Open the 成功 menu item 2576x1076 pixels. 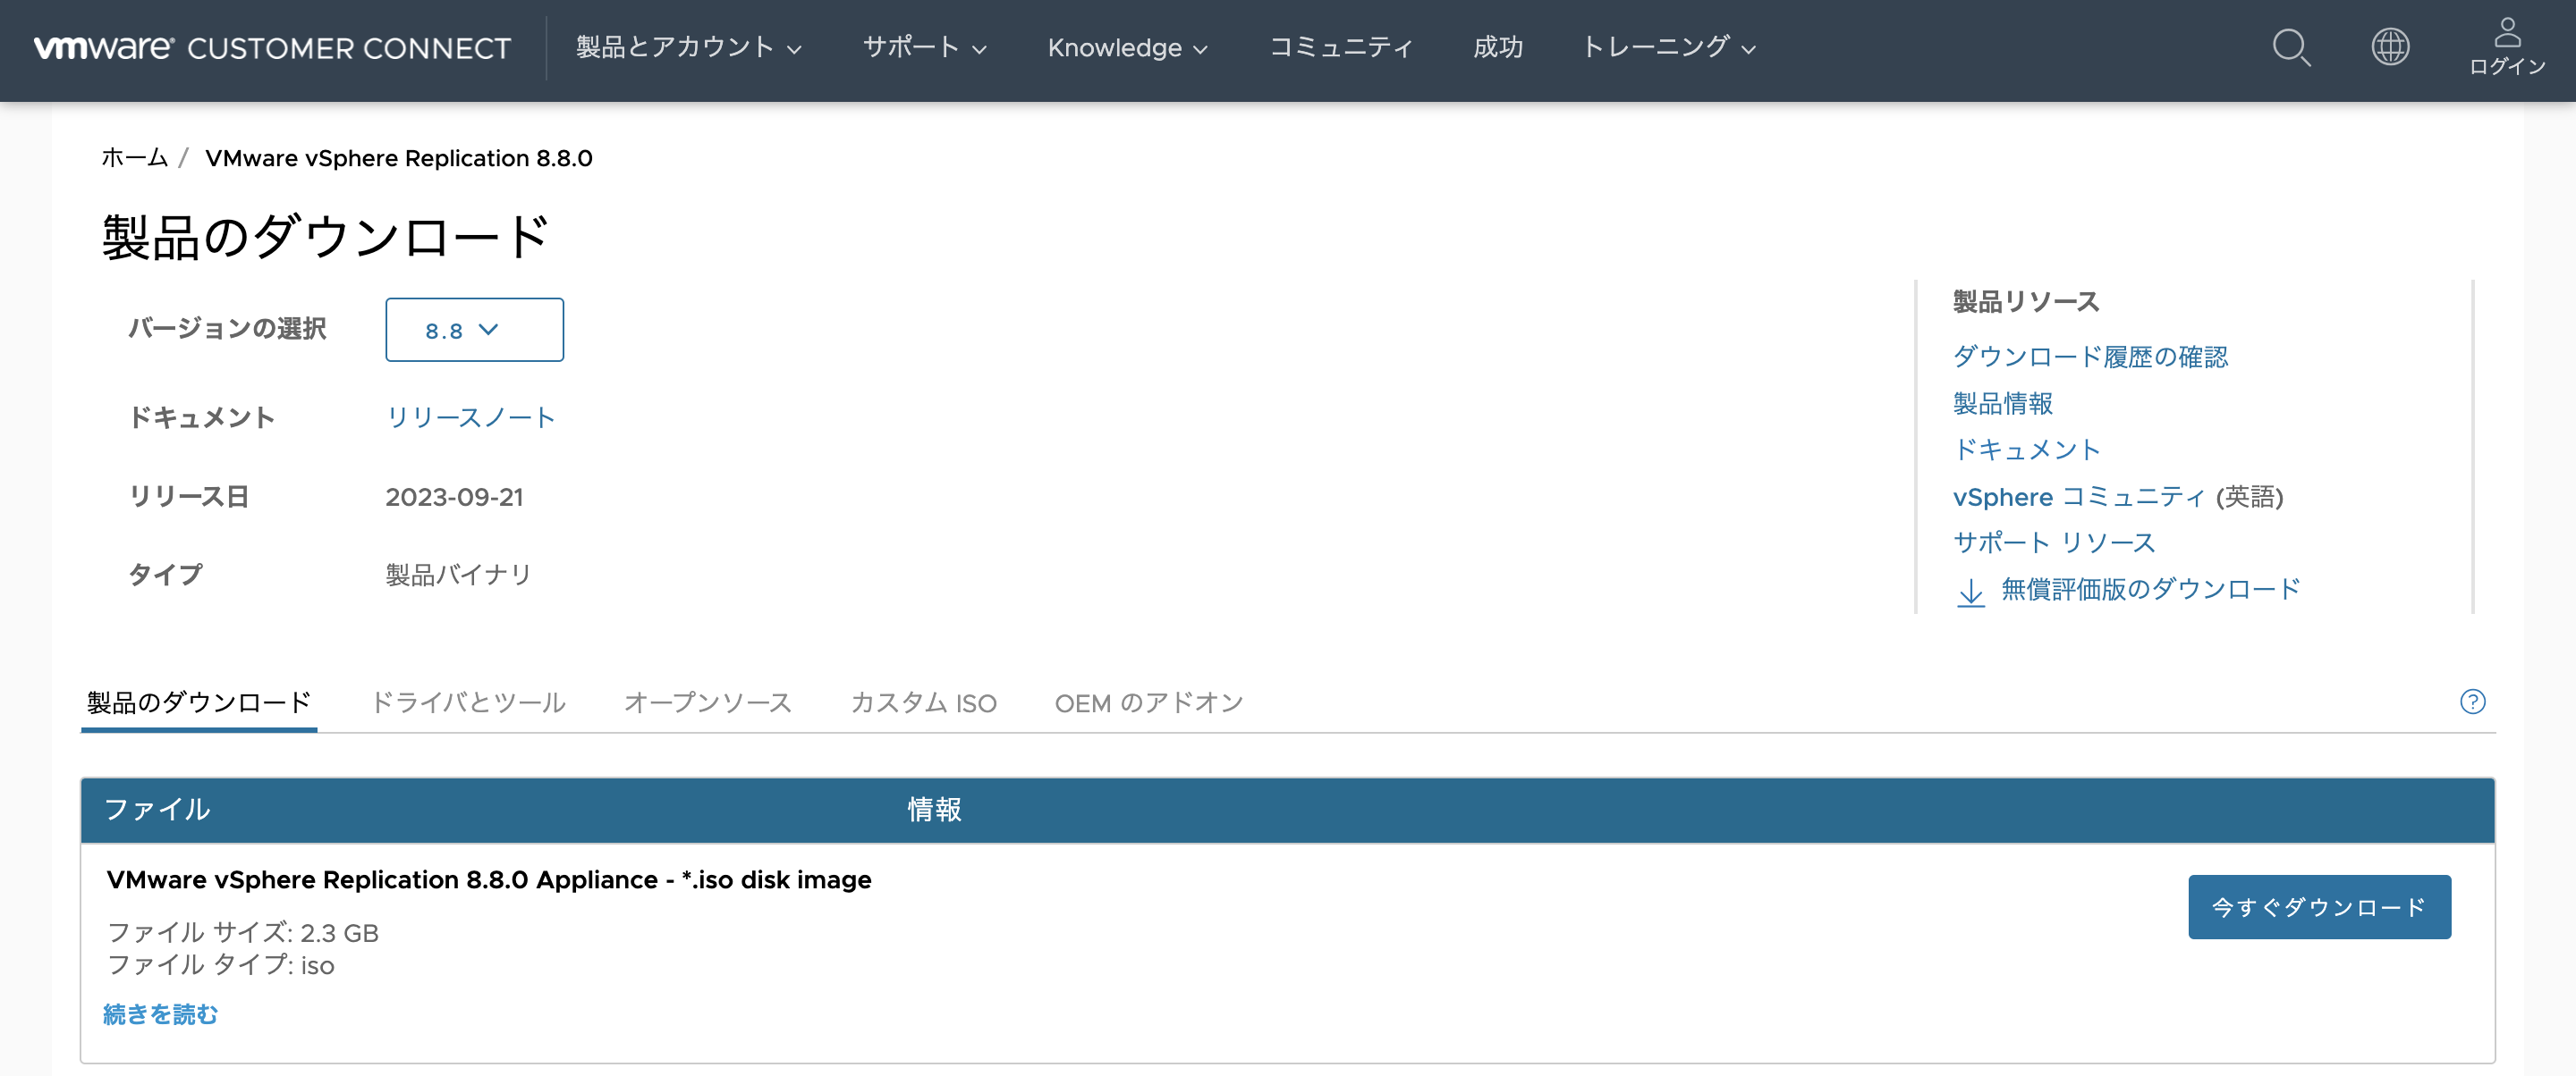pyautogui.click(x=1498, y=47)
